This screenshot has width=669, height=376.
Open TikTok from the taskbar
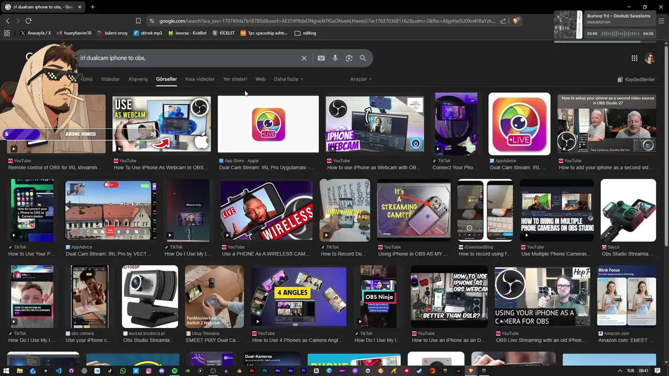point(110,371)
